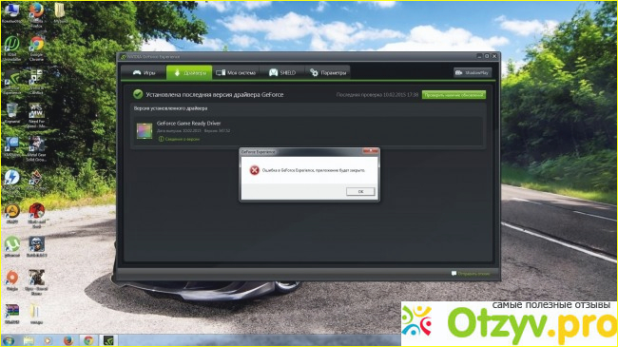The image size is (618, 347).
Task: Open the Игры (Games) tab
Action: pyautogui.click(x=144, y=72)
